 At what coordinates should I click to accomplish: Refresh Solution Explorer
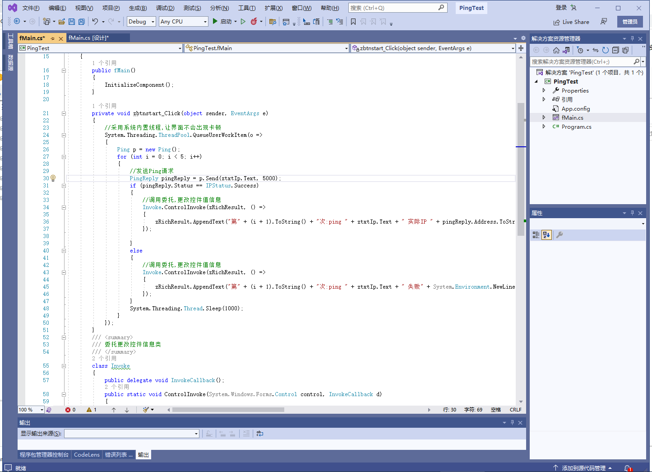click(606, 50)
